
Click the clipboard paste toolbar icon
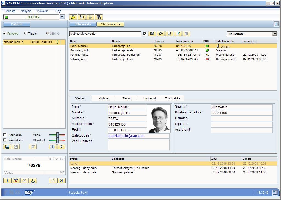click(99, 17)
